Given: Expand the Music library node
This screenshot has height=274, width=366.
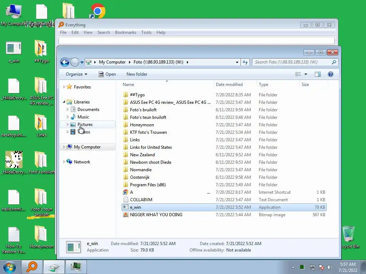Looking at the screenshot, I should point(68,117).
